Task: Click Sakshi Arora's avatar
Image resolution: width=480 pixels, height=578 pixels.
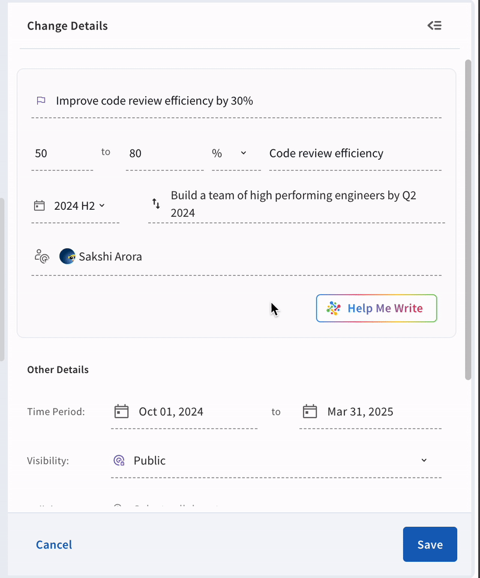Action: click(67, 257)
